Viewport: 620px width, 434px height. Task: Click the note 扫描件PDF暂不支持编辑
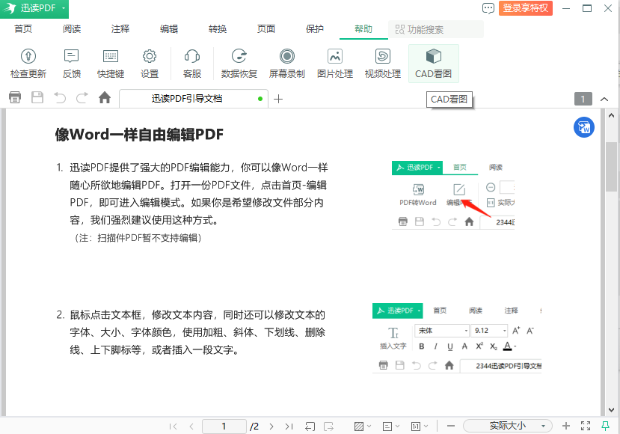click(138, 238)
